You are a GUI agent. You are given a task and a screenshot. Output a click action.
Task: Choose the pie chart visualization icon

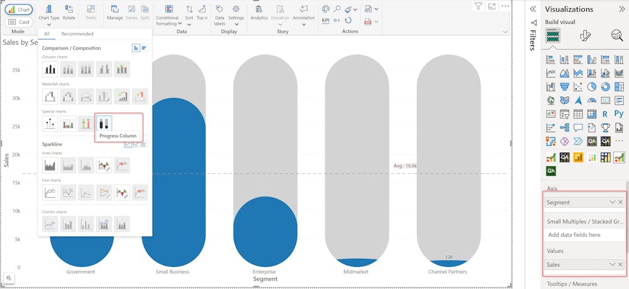pyautogui.click(x=592, y=87)
